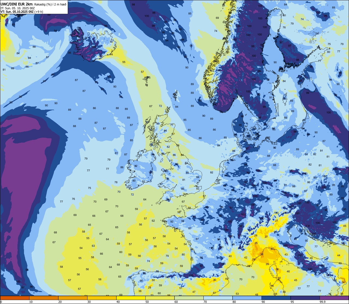Click the '30' legend tick label
The image size is (349, 304).
(x=89, y=302)
